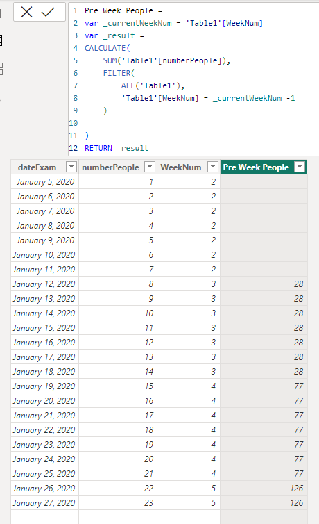
Task: Select the January 27, 2020 date cell
Action: click(45, 503)
